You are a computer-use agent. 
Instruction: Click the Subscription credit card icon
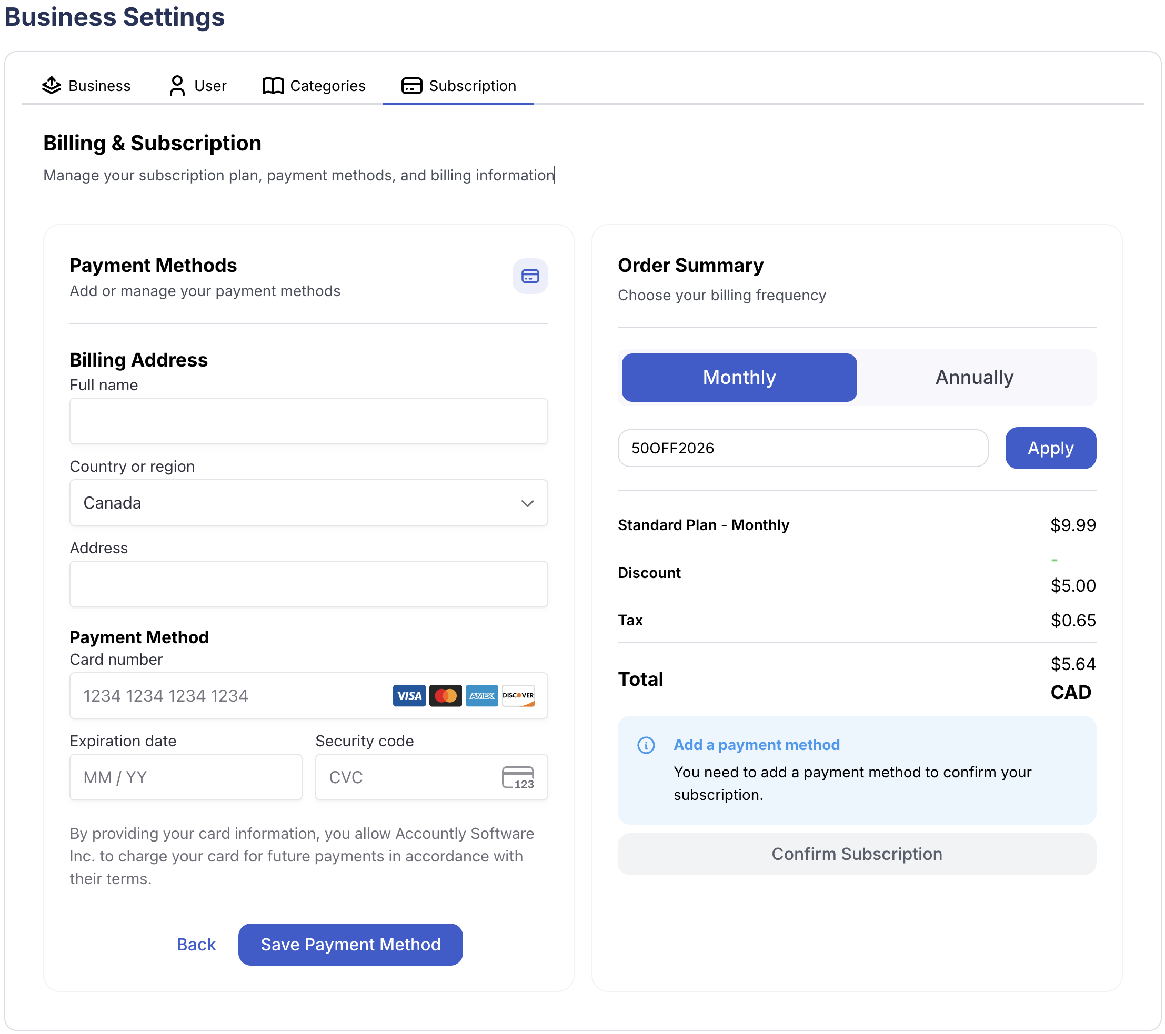click(411, 85)
